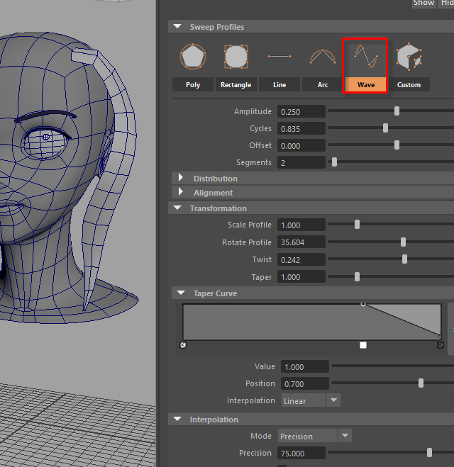
Task: Click the Amplitude slider handle
Action: [x=397, y=111]
